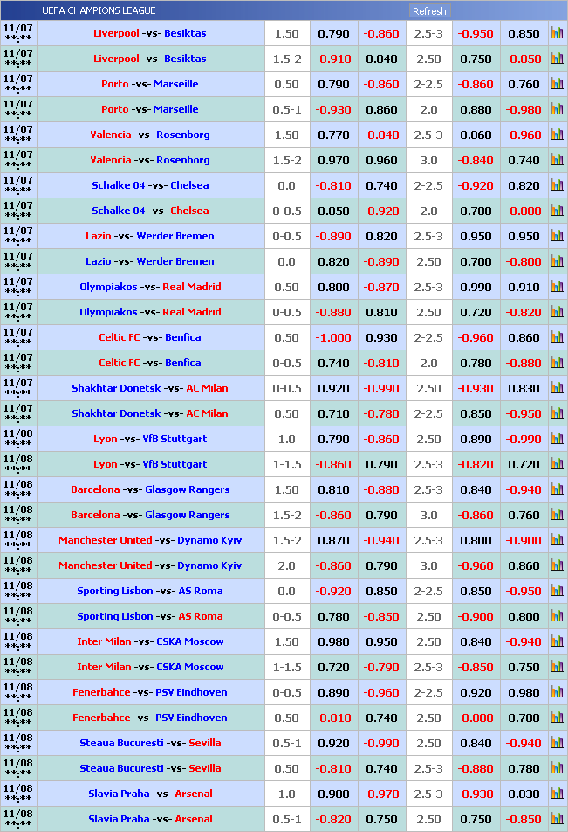Image resolution: width=568 pixels, height=832 pixels.
Task: Open chart icon for Manchester United-Dynamo Kyiv 2.0 row
Action: [x=557, y=565]
